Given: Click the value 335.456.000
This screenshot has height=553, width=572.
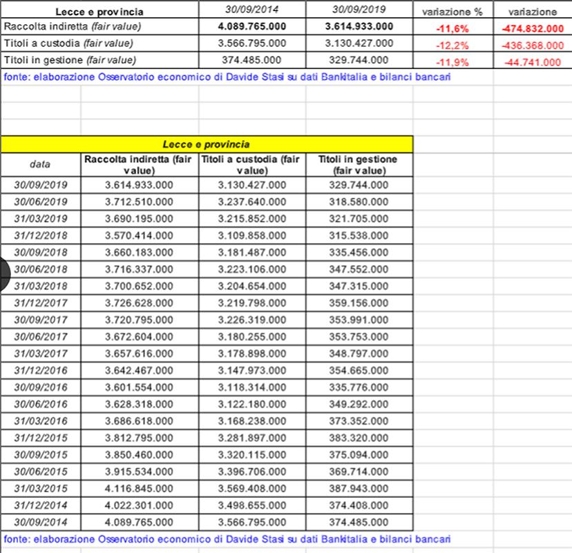Looking at the screenshot, I should pos(359,252).
